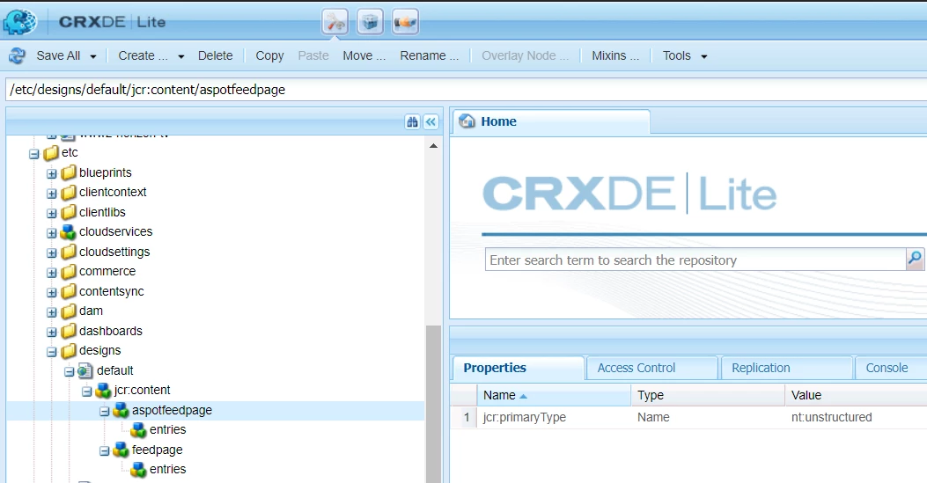This screenshot has width=927, height=483.
Task: Click the Create toolbar button
Action: pos(143,55)
